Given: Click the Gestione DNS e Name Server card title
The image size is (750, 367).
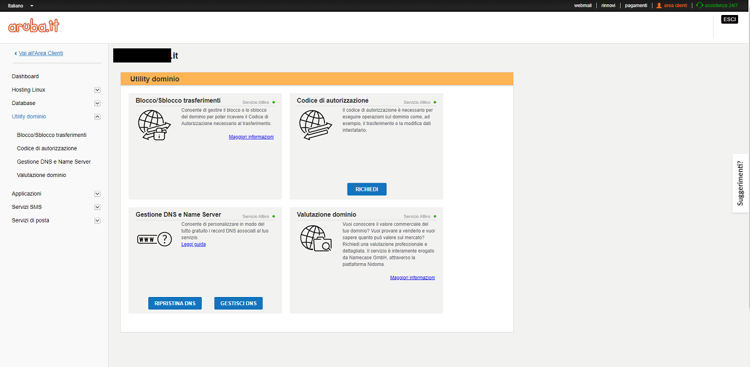Looking at the screenshot, I should tap(178, 214).
